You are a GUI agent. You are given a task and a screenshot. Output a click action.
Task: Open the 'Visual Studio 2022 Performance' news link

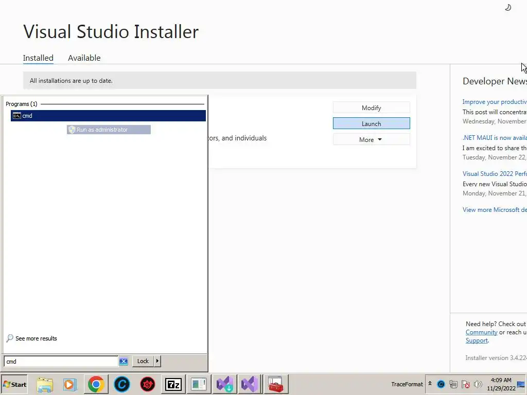[x=495, y=174]
